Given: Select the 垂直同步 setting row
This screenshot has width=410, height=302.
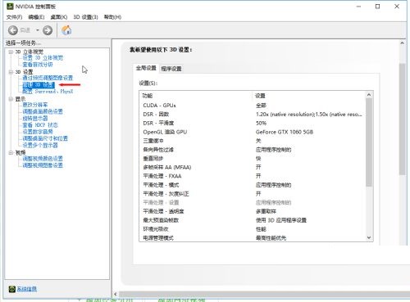Looking at the screenshot, I should [x=253, y=159].
